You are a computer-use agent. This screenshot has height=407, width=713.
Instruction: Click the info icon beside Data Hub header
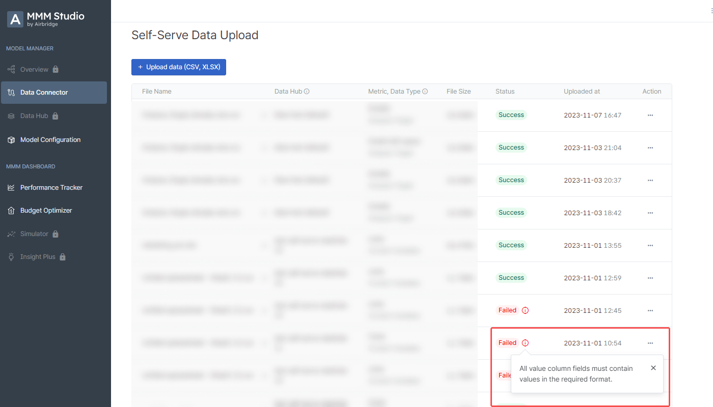pos(307,92)
